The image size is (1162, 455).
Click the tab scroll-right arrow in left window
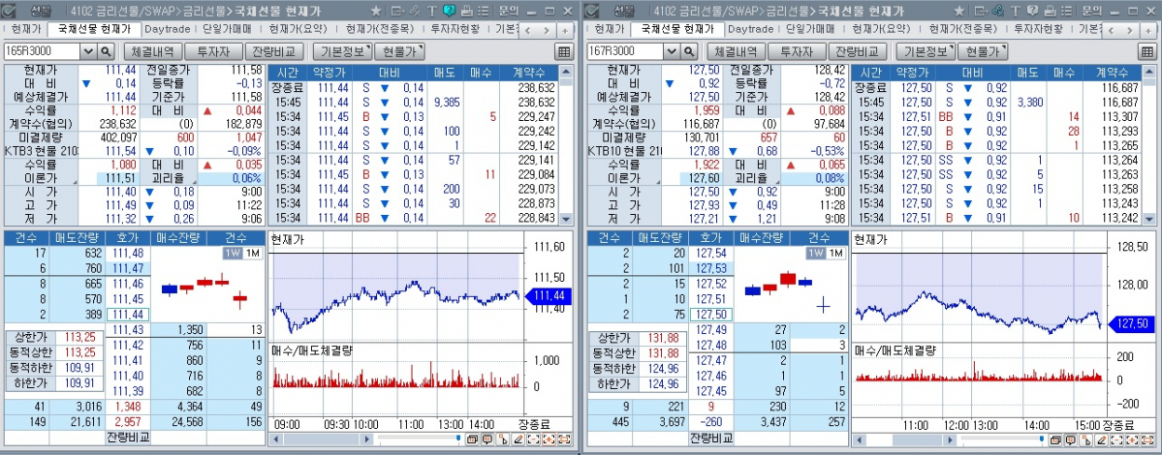(547, 30)
